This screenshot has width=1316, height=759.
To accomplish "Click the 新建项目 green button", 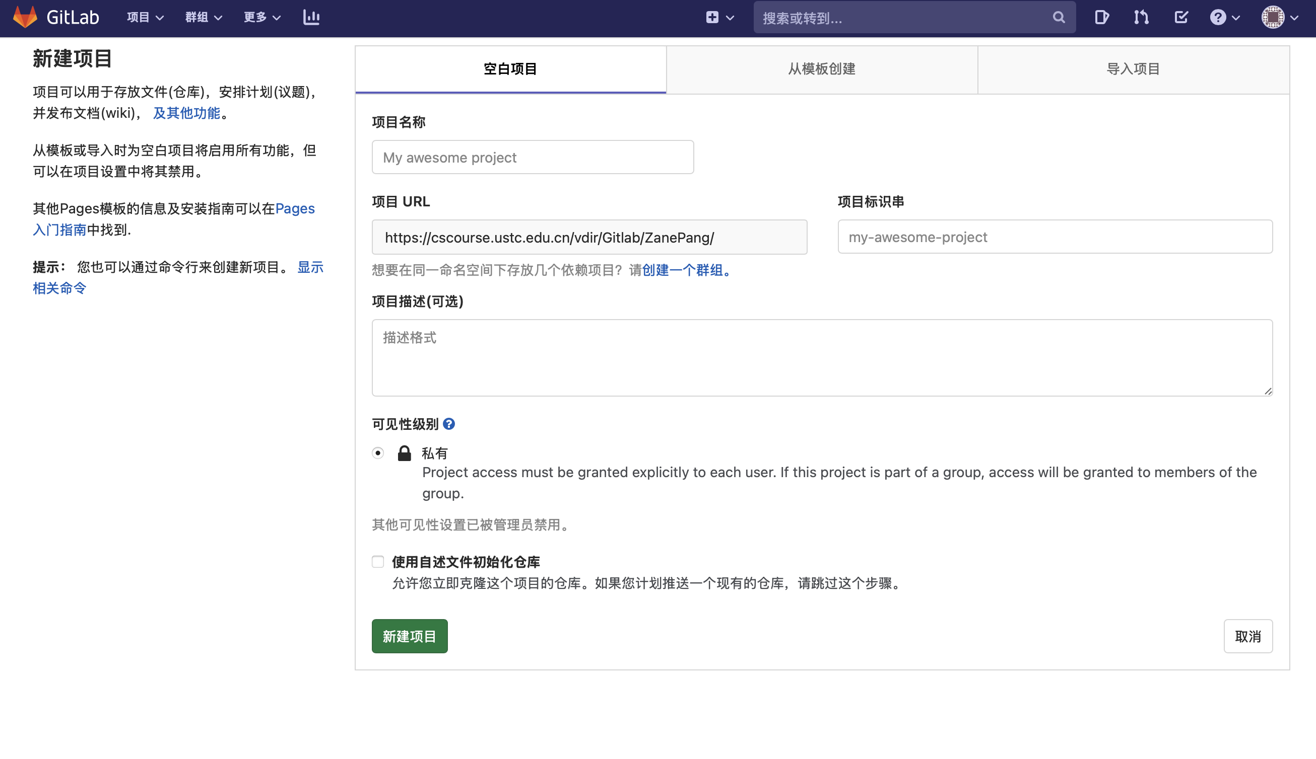I will click(409, 636).
